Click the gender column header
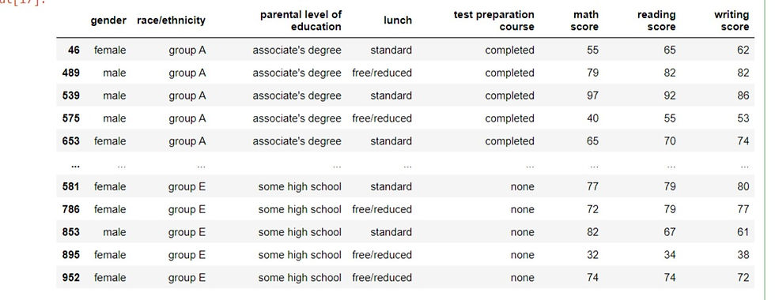The width and height of the screenshot is (775, 300). pos(108,21)
